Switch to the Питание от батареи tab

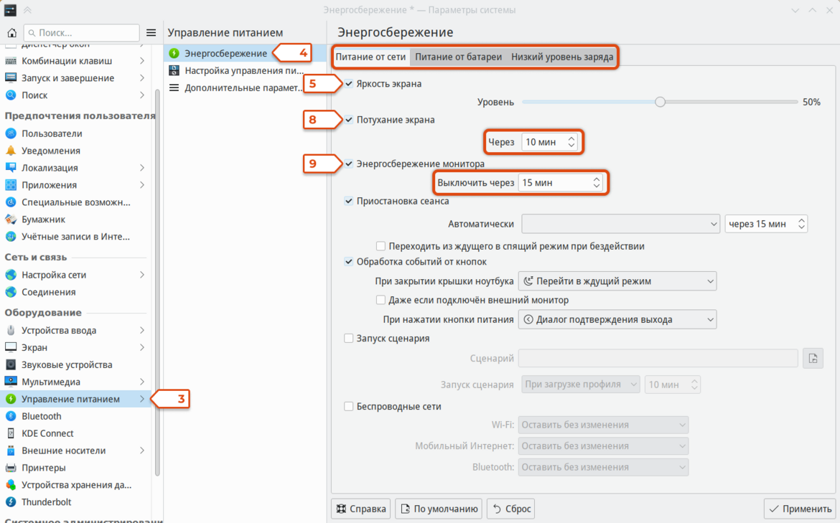pos(459,57)
